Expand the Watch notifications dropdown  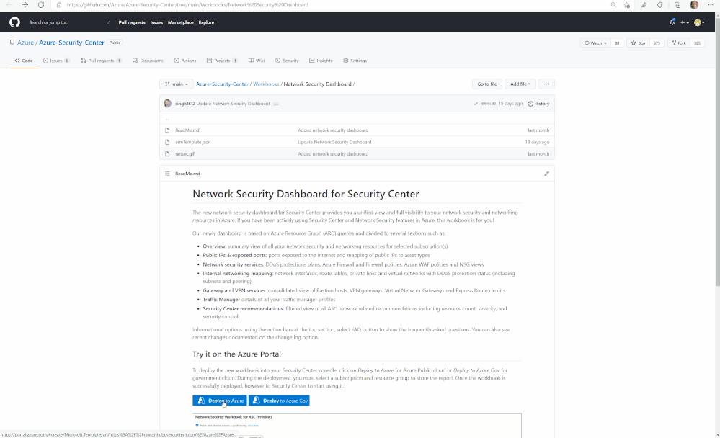pyautogui.click(x=595, y=43)
